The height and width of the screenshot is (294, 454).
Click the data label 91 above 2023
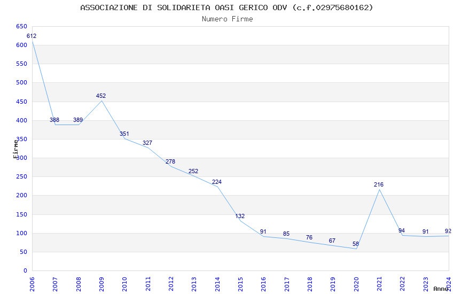(x=425, y=231)
